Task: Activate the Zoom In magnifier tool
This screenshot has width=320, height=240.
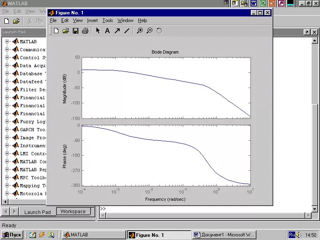Action: (140, 31)
